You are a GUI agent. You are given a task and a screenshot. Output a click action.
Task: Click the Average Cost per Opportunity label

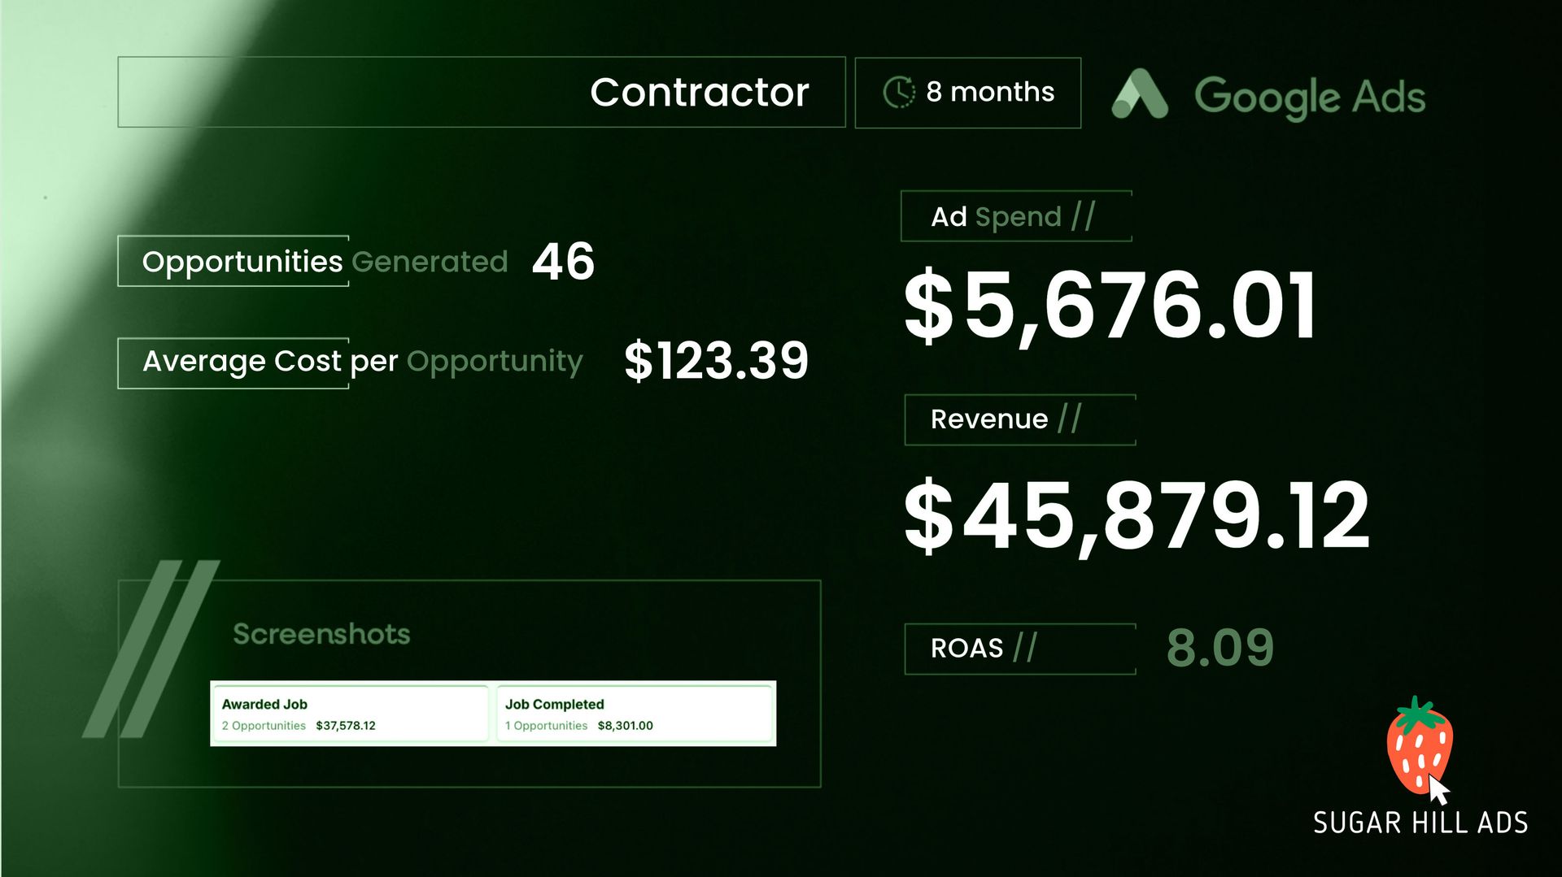click(x=362, y=361)
